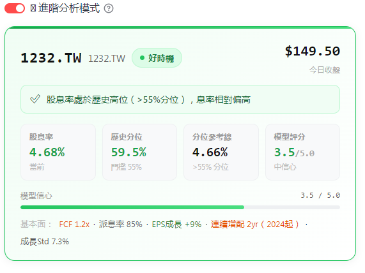The image size is (365, 273).
Task: Open the 股息率 4.68% card
Action: (58, 152)
